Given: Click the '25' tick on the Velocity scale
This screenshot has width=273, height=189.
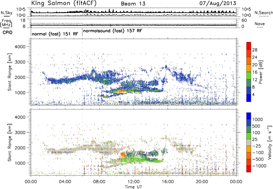Looking at the screenshot, I should tap(255, 139).
